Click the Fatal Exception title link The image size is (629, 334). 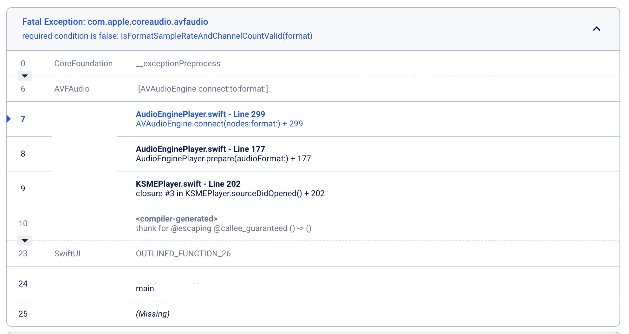click(x=115, y=22)
